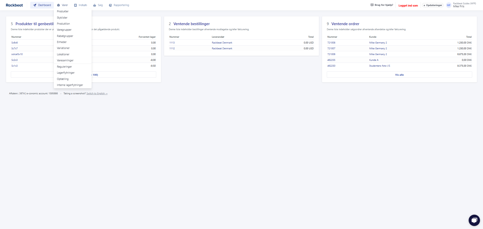Expand the Indkøb navigation menu
This screenshot has height=229, width=483.
tap(80, 5)
